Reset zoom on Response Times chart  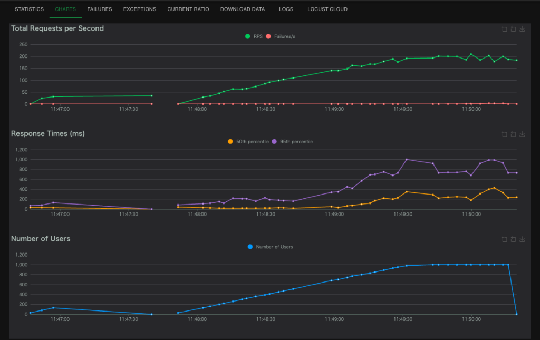(x=513, y=134)
